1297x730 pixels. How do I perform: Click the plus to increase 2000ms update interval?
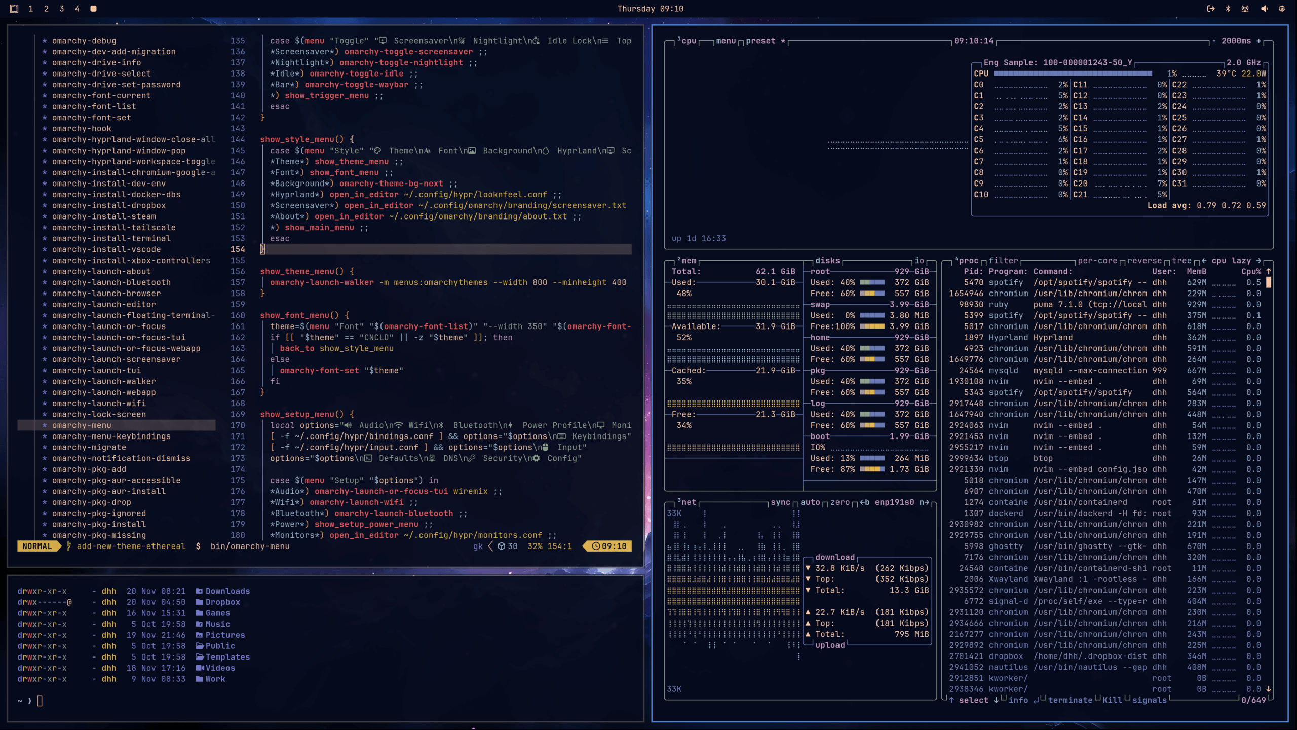(x=1258, y=41)
